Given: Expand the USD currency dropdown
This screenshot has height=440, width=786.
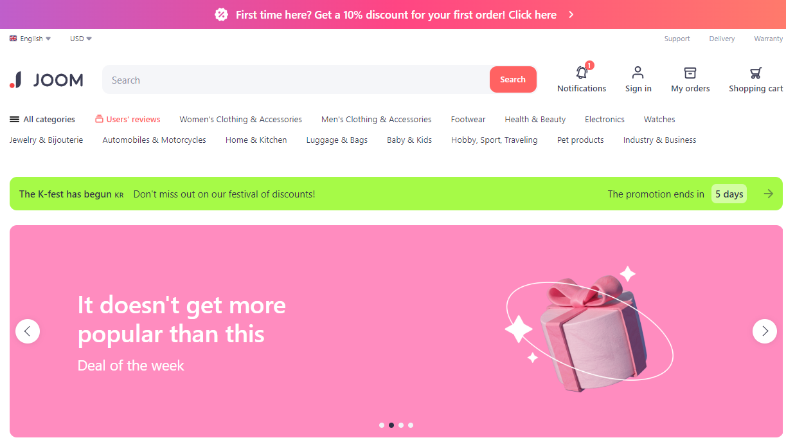Looking at the screenshot, I should (81, 39).
